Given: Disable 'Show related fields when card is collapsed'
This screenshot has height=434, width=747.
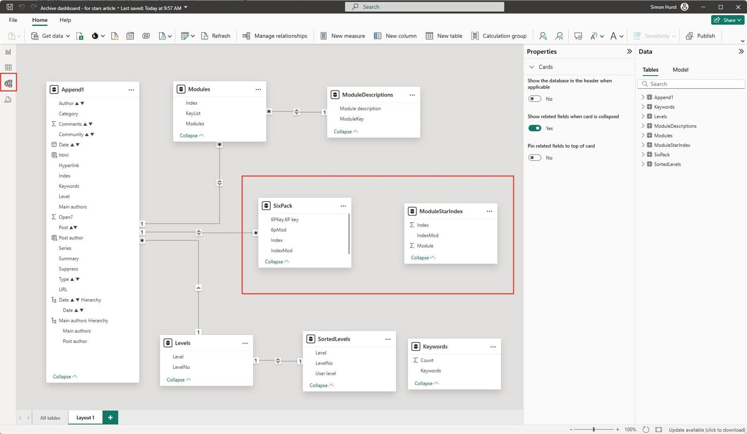Looking at the screenshot, I should (535, 128).
